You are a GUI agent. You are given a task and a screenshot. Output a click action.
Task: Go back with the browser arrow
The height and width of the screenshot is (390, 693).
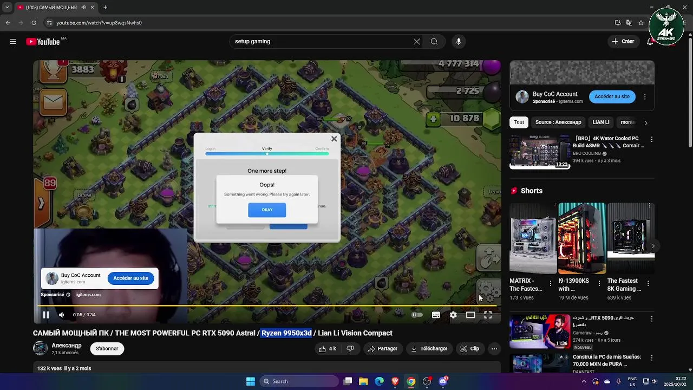point(8,23)
